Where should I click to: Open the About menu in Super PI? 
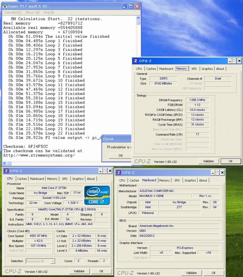[32, 12]
